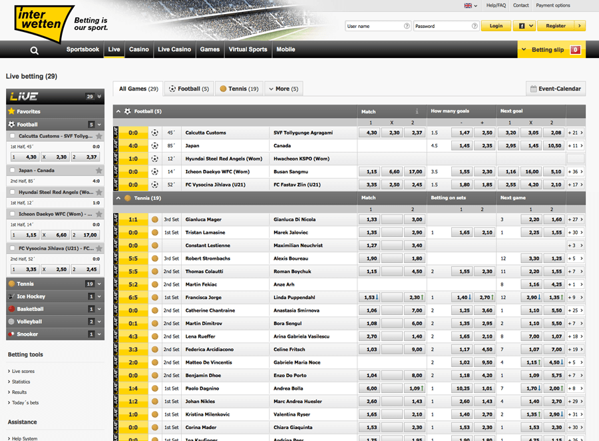Switch to the Sportsbook menu
Image resolution: width=599 pixels, height=441 pixels.
pos(83,49)
